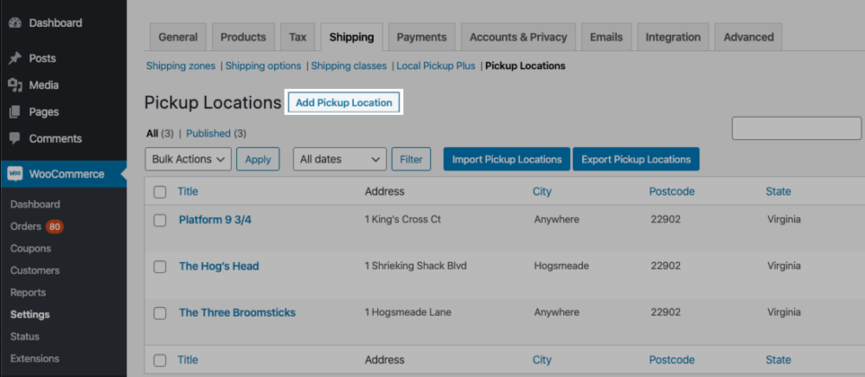The width and height of the screenshot is (865, 377).
Task: Sort by Postcode in table header
Action: 672,192
